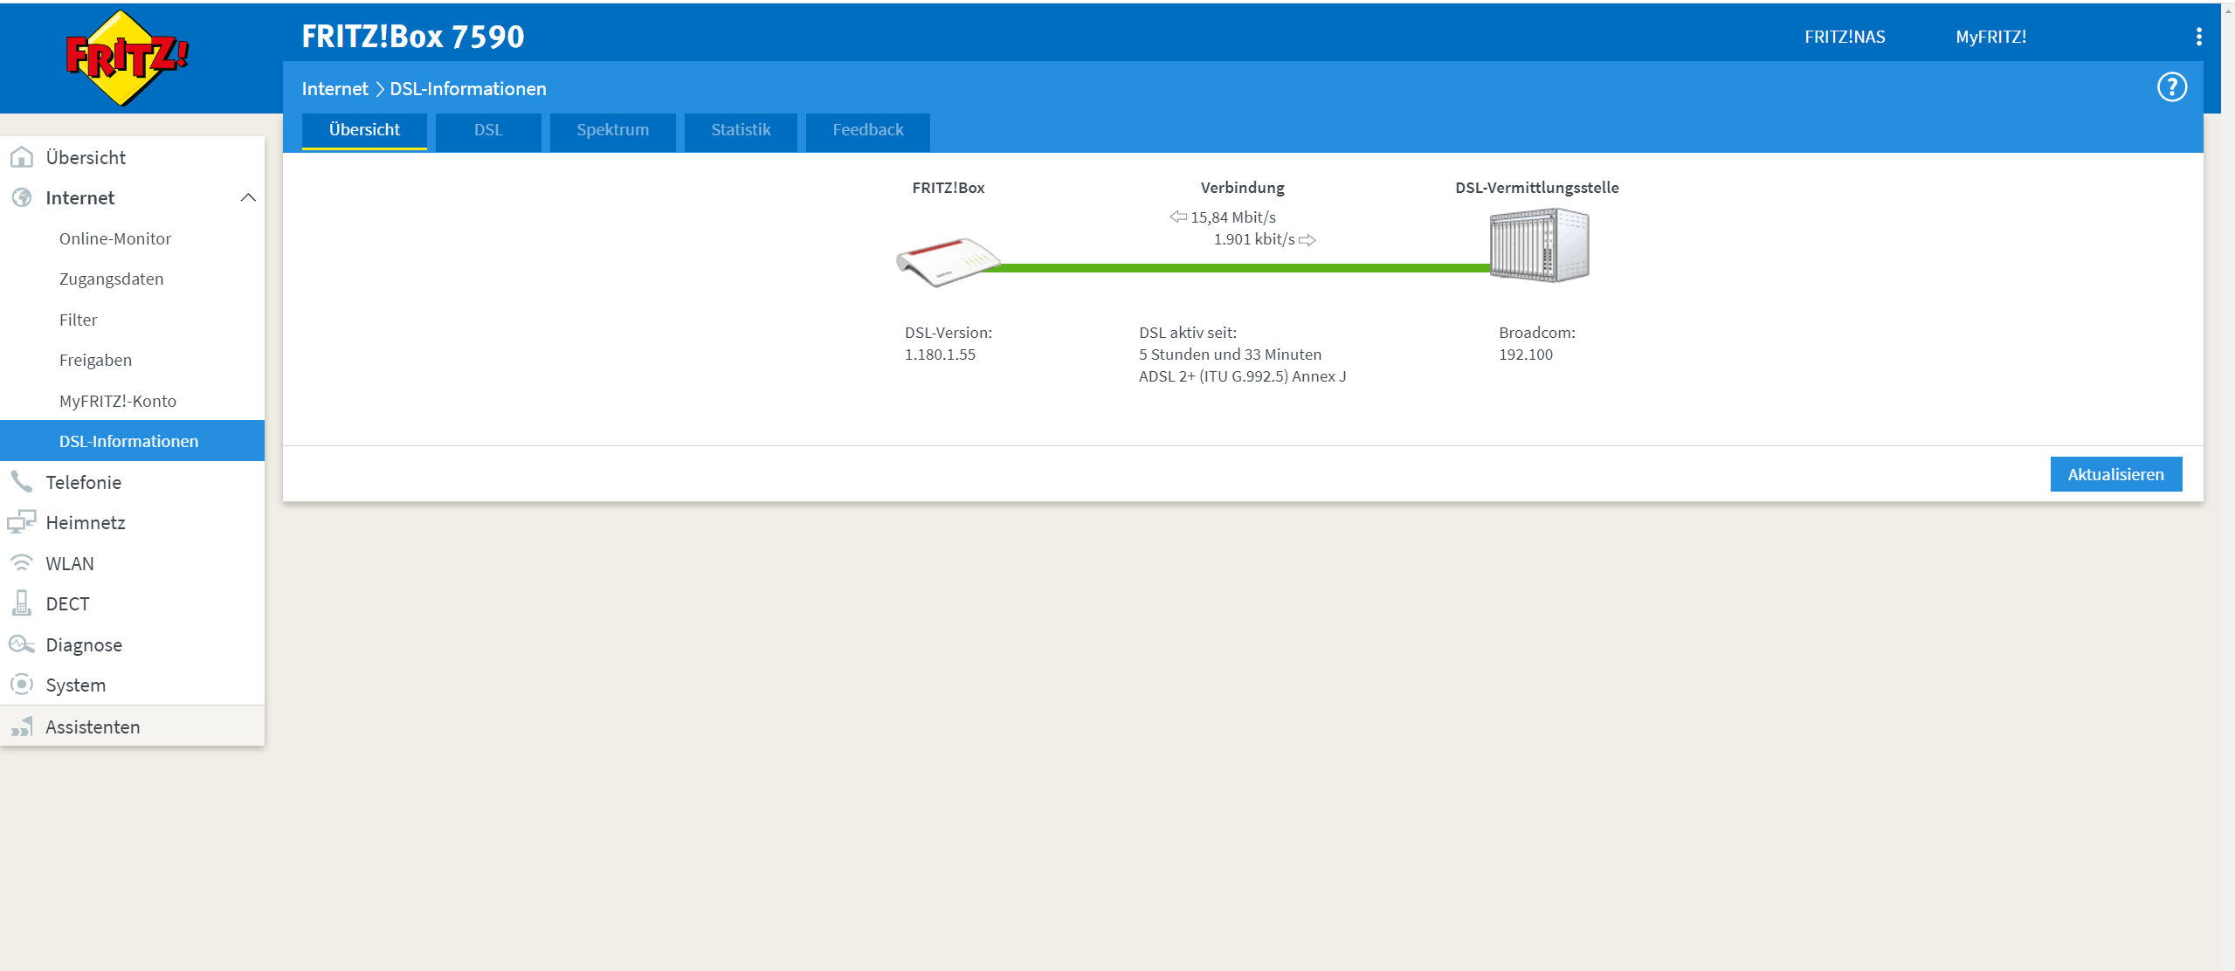Switch to the DSL tab
2235x971 pixels.
[488, 132]
